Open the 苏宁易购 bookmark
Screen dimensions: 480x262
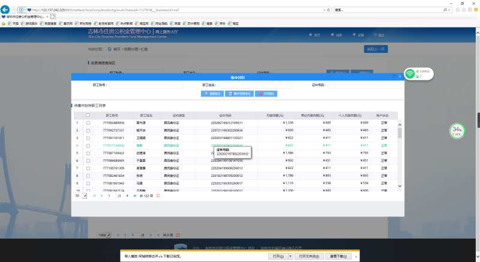click(x=191, y=23)
